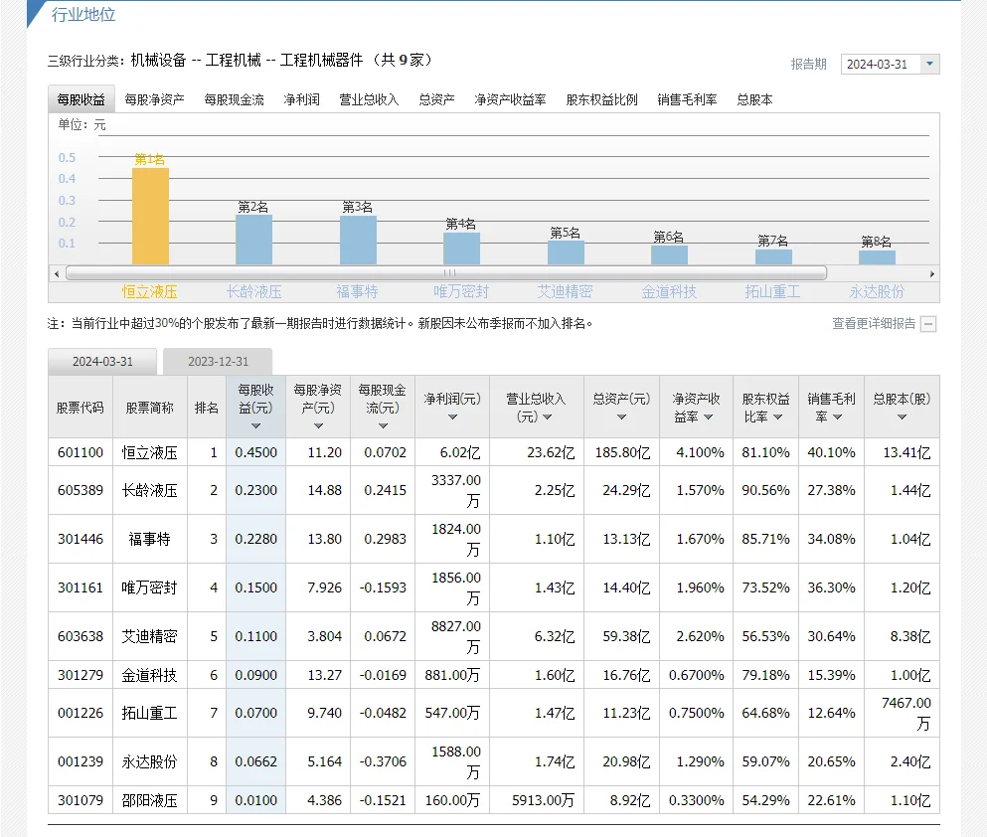Click the 行业地位 section heading

(83, 15)
